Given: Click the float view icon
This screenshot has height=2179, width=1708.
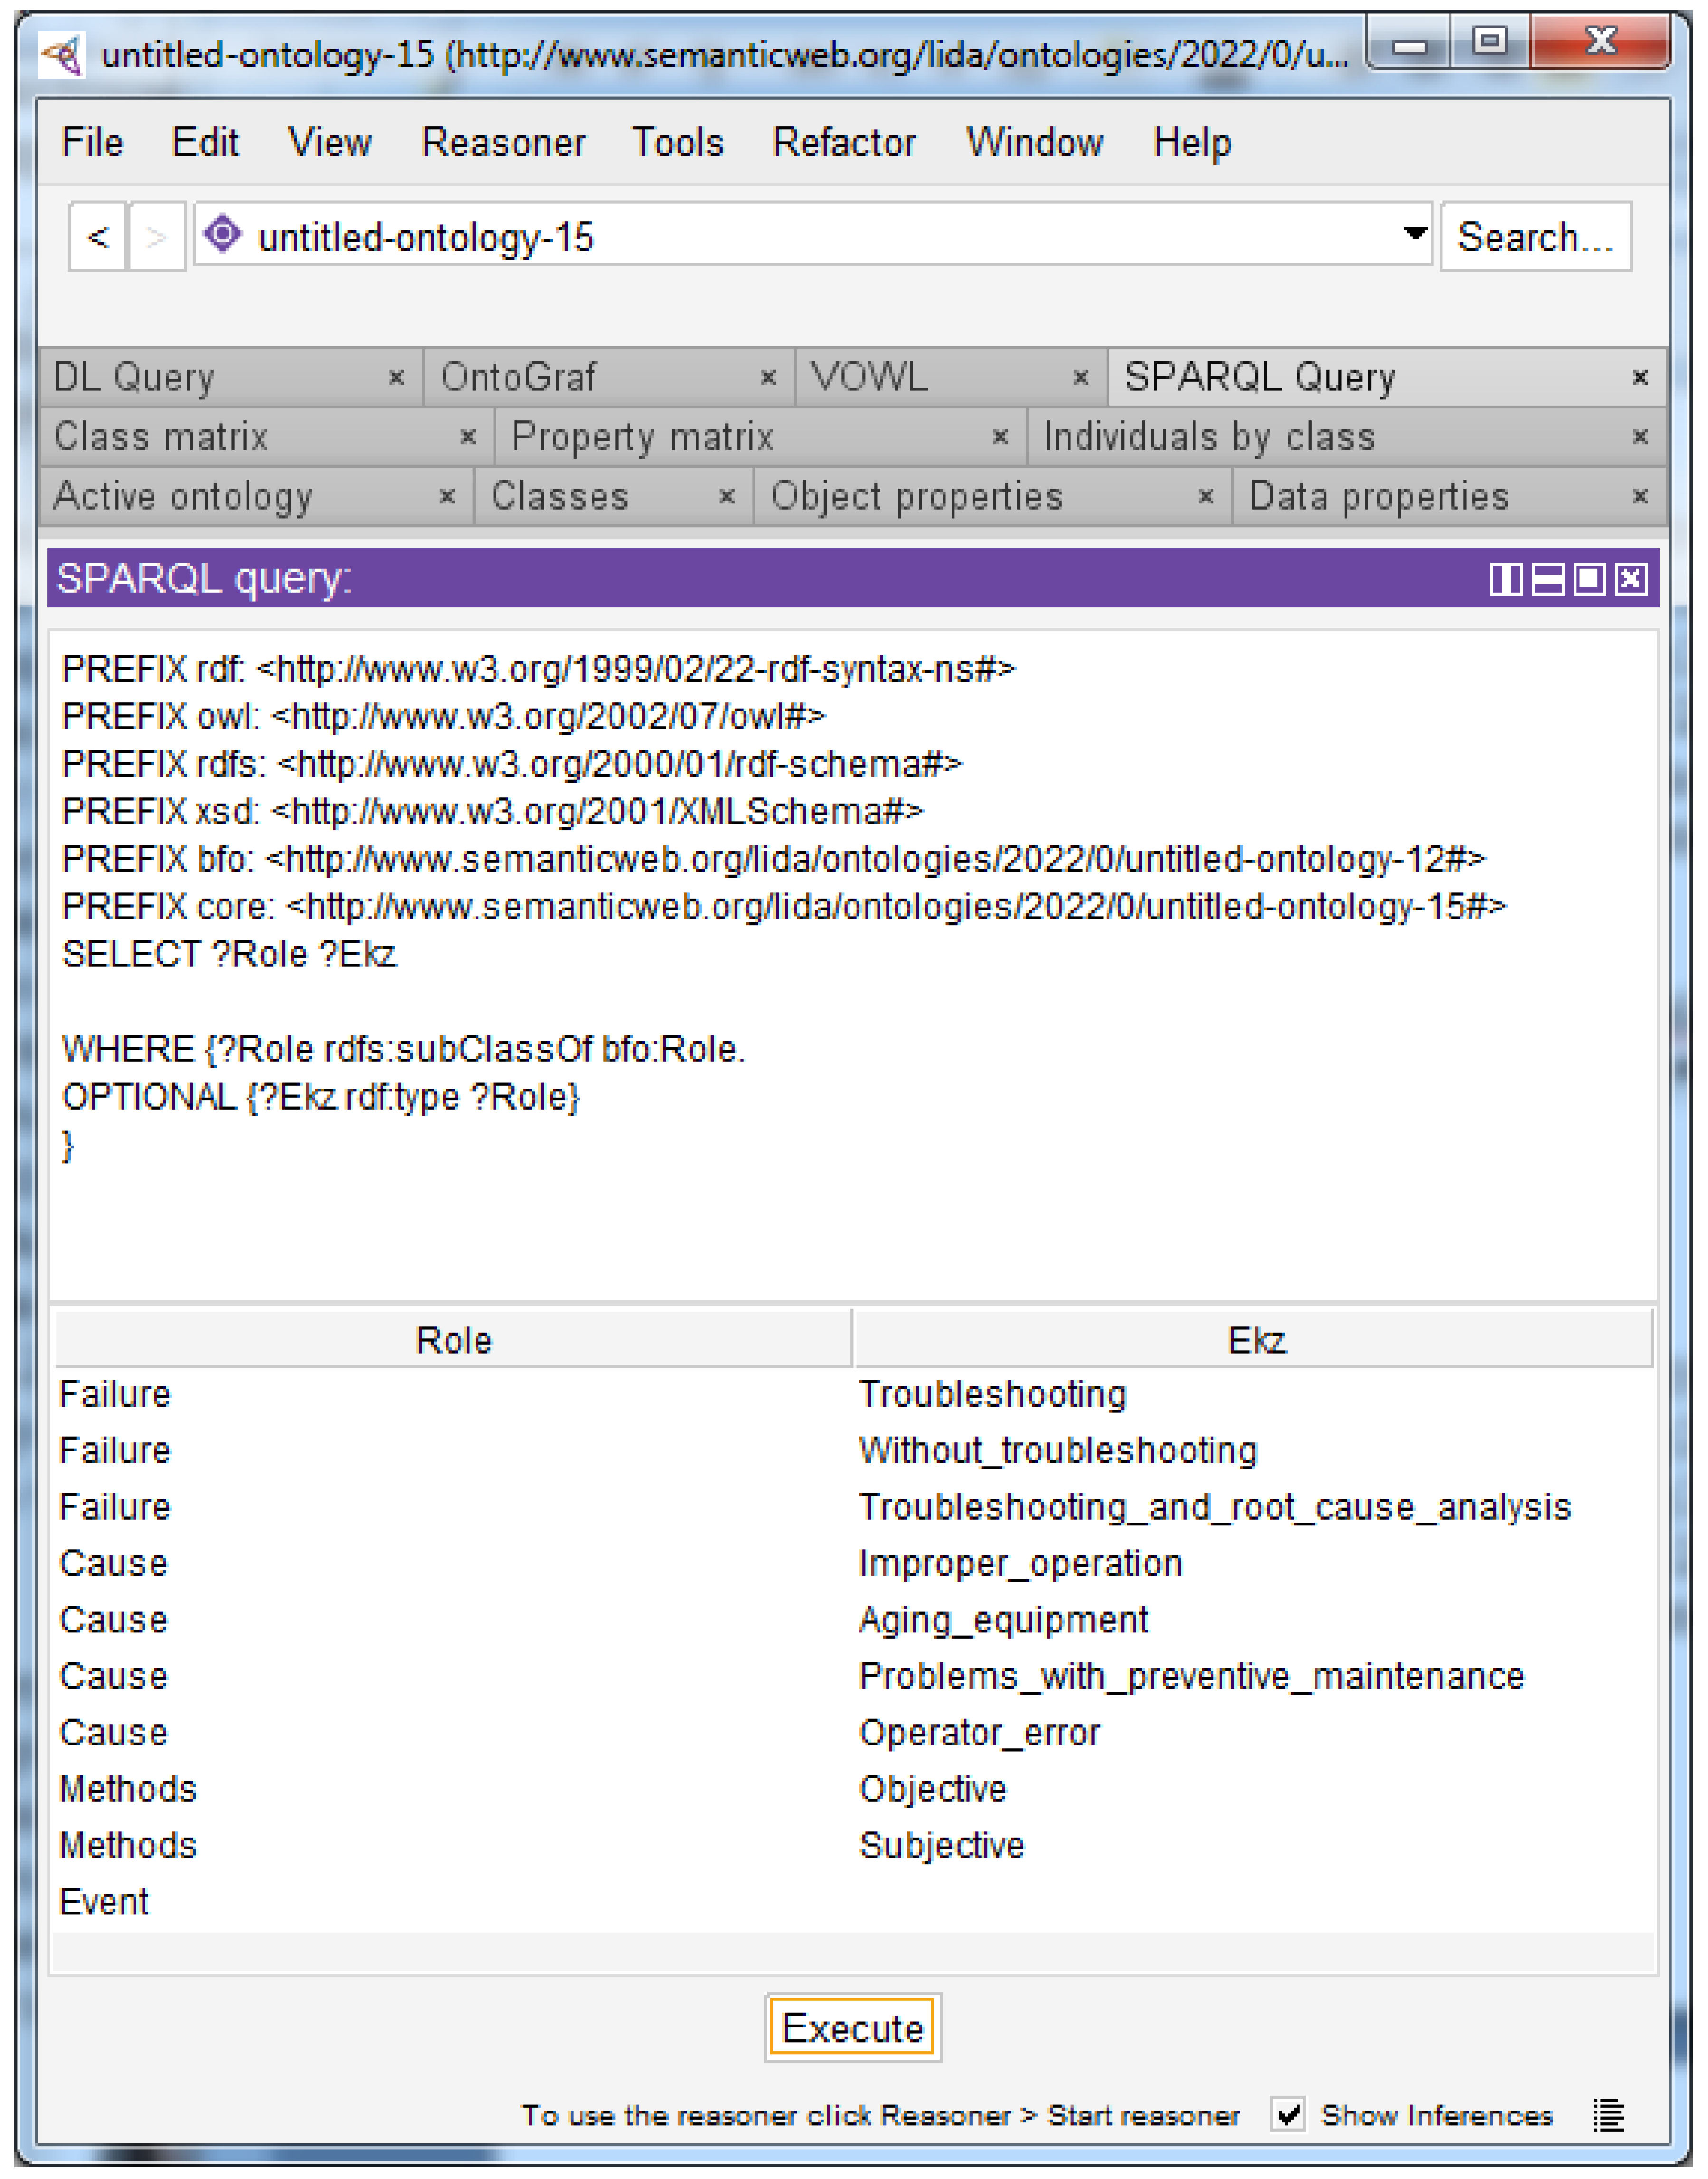Looking at the screenshot, I should coord(1589,579).
